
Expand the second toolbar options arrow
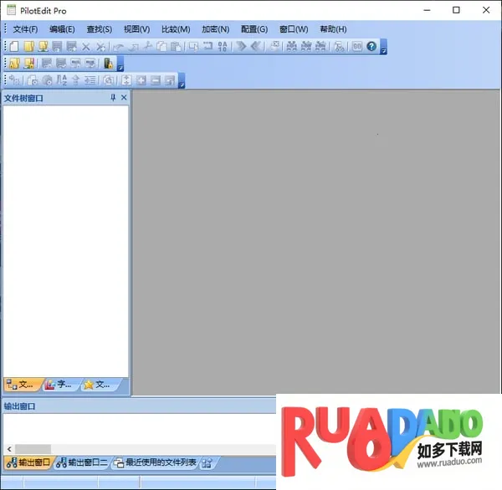coord(120,66)
